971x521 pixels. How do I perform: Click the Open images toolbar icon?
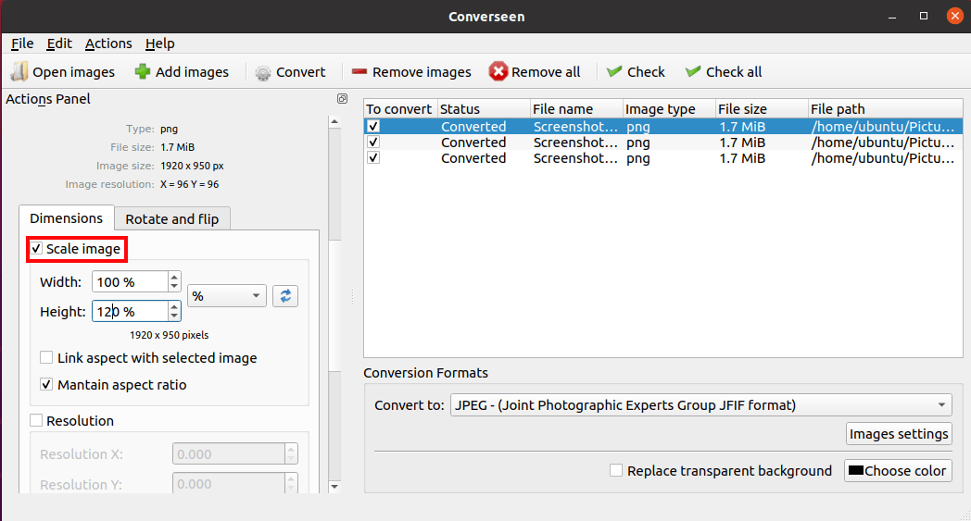pyautogui.click(x=19, y=72)
